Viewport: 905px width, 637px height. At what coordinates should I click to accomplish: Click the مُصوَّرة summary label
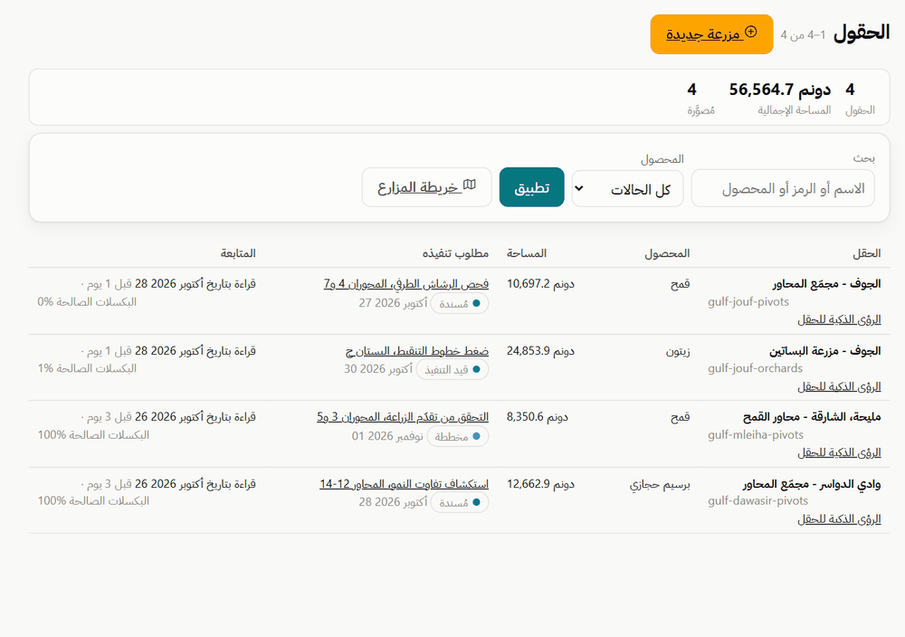coord(700,110)
